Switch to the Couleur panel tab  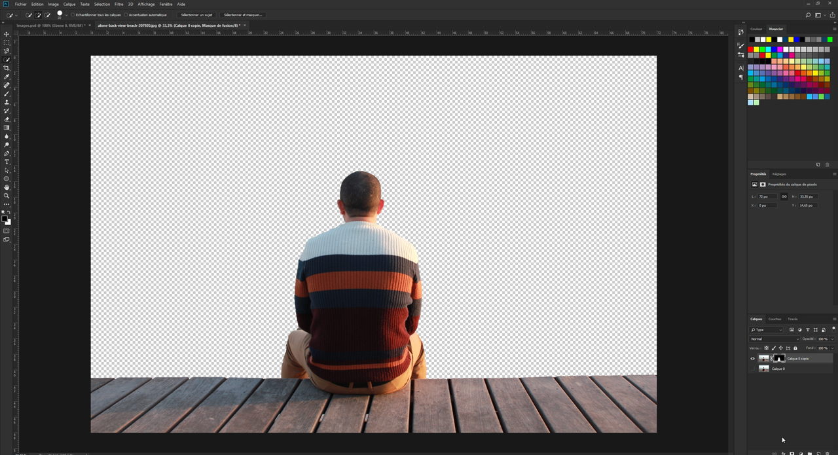tap(756, 29)
